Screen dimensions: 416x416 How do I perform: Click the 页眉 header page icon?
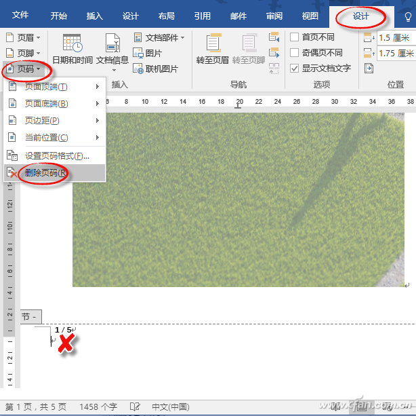coord(9,37)
